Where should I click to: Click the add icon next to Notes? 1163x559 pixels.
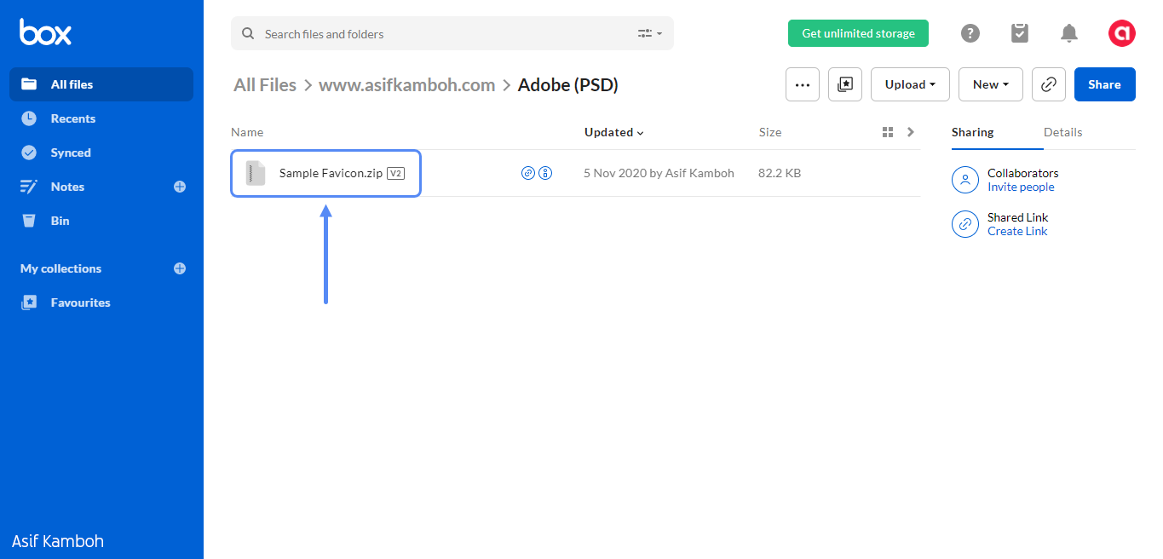tap(180, 187)
